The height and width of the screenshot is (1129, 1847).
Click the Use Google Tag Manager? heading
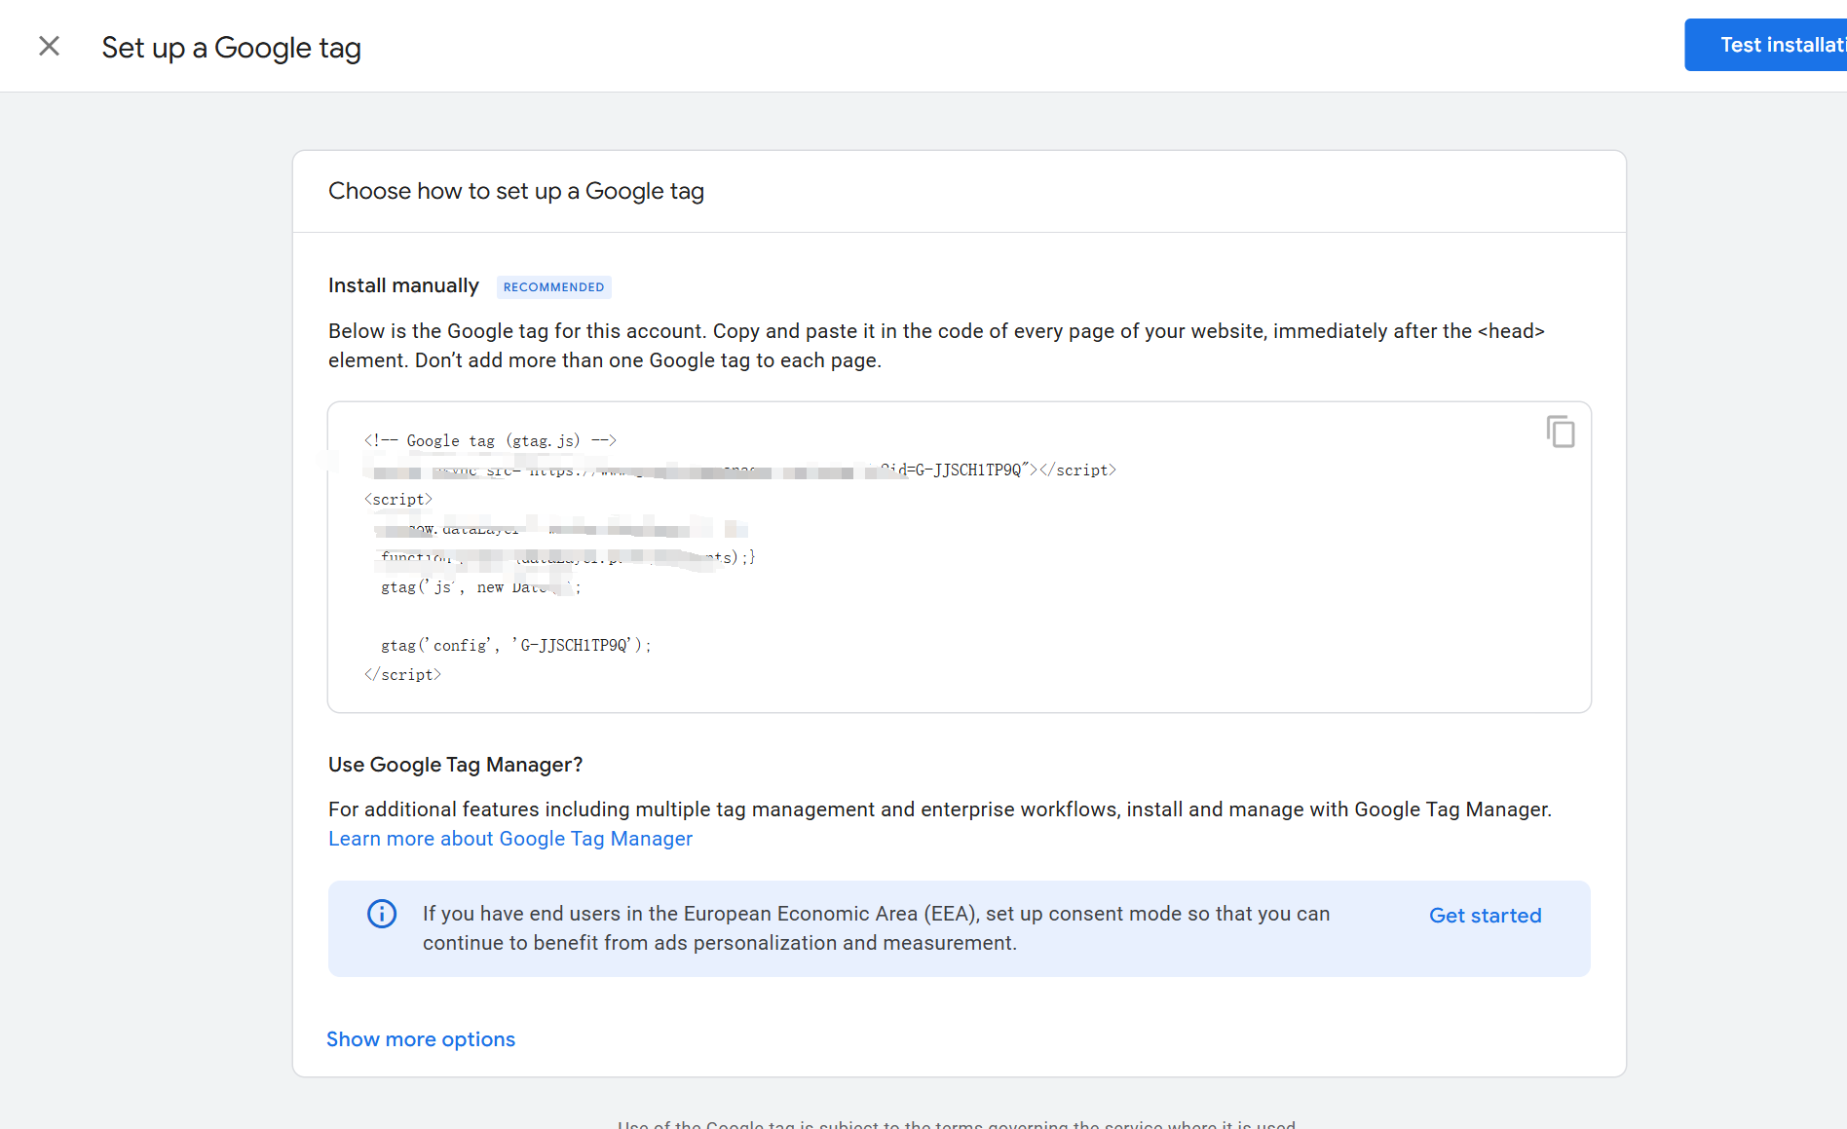455,765
